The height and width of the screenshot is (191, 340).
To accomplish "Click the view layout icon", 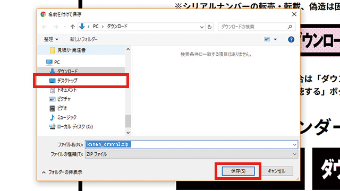I will [267, 39].
